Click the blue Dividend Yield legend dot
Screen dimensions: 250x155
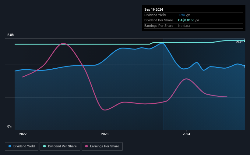[x=10, y=146]
